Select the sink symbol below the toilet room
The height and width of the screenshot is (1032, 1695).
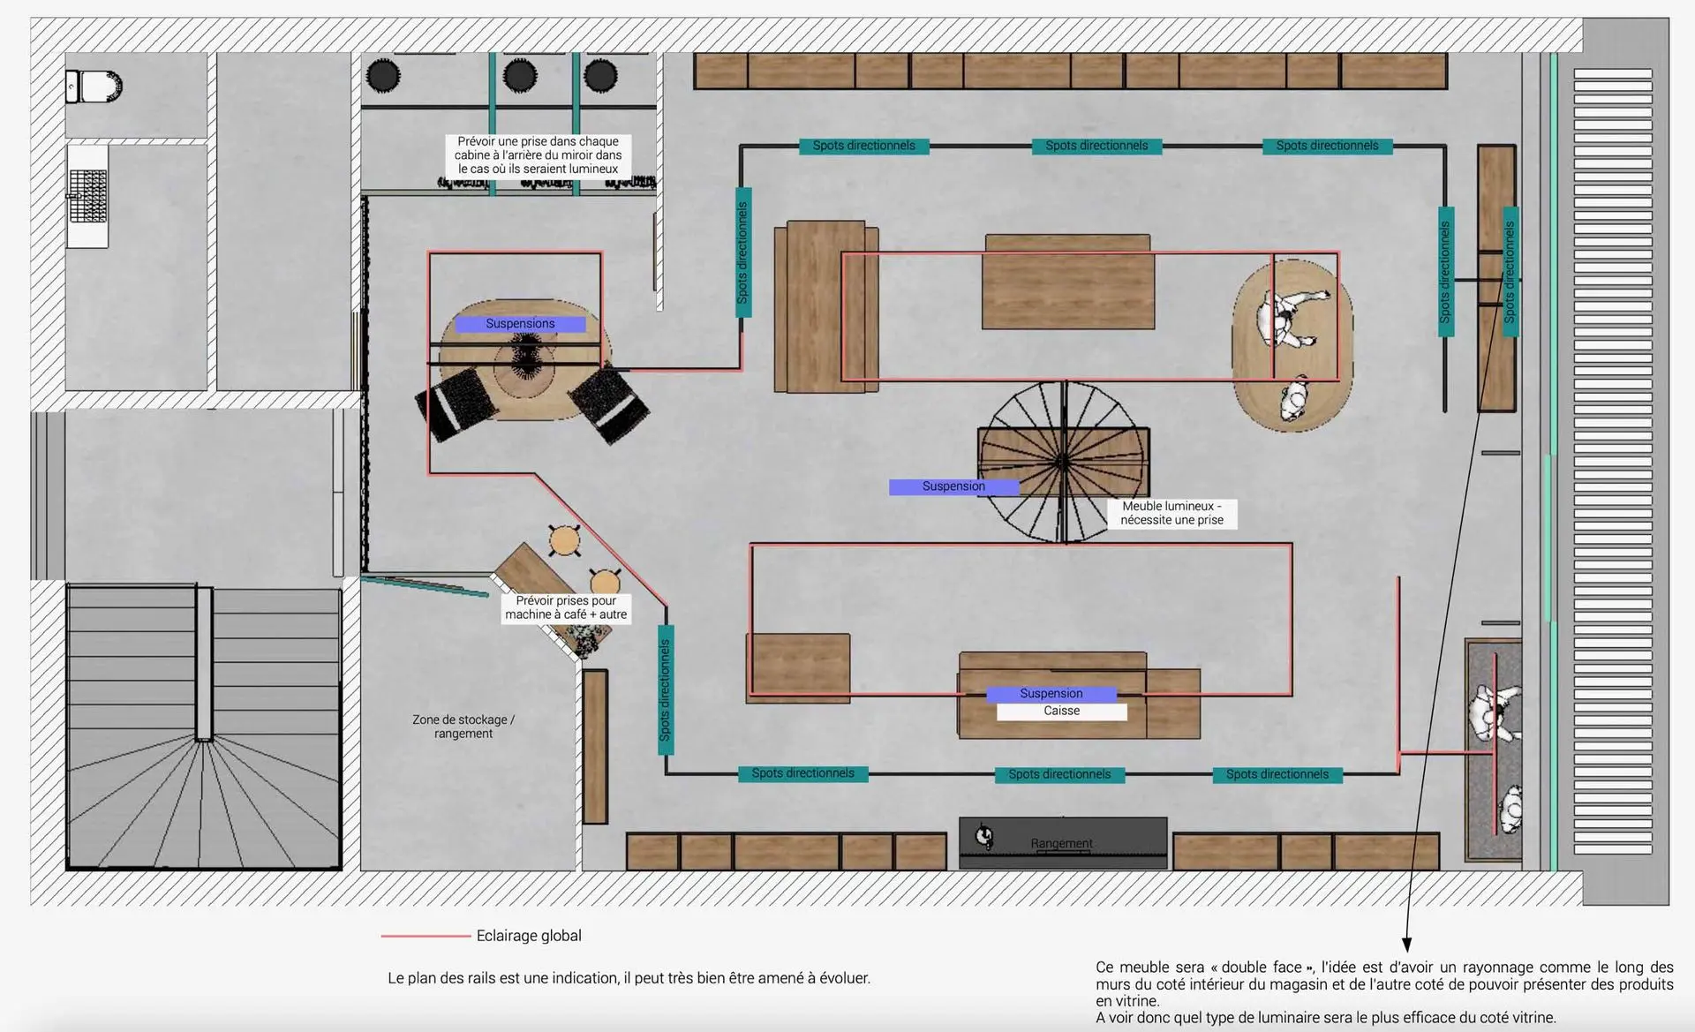[88, 197]
